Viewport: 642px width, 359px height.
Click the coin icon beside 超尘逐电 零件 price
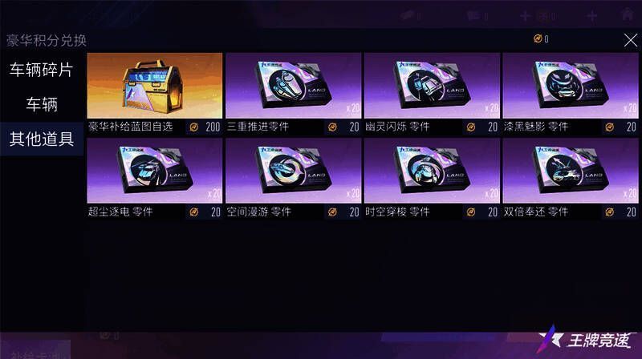tap(194, 212)
